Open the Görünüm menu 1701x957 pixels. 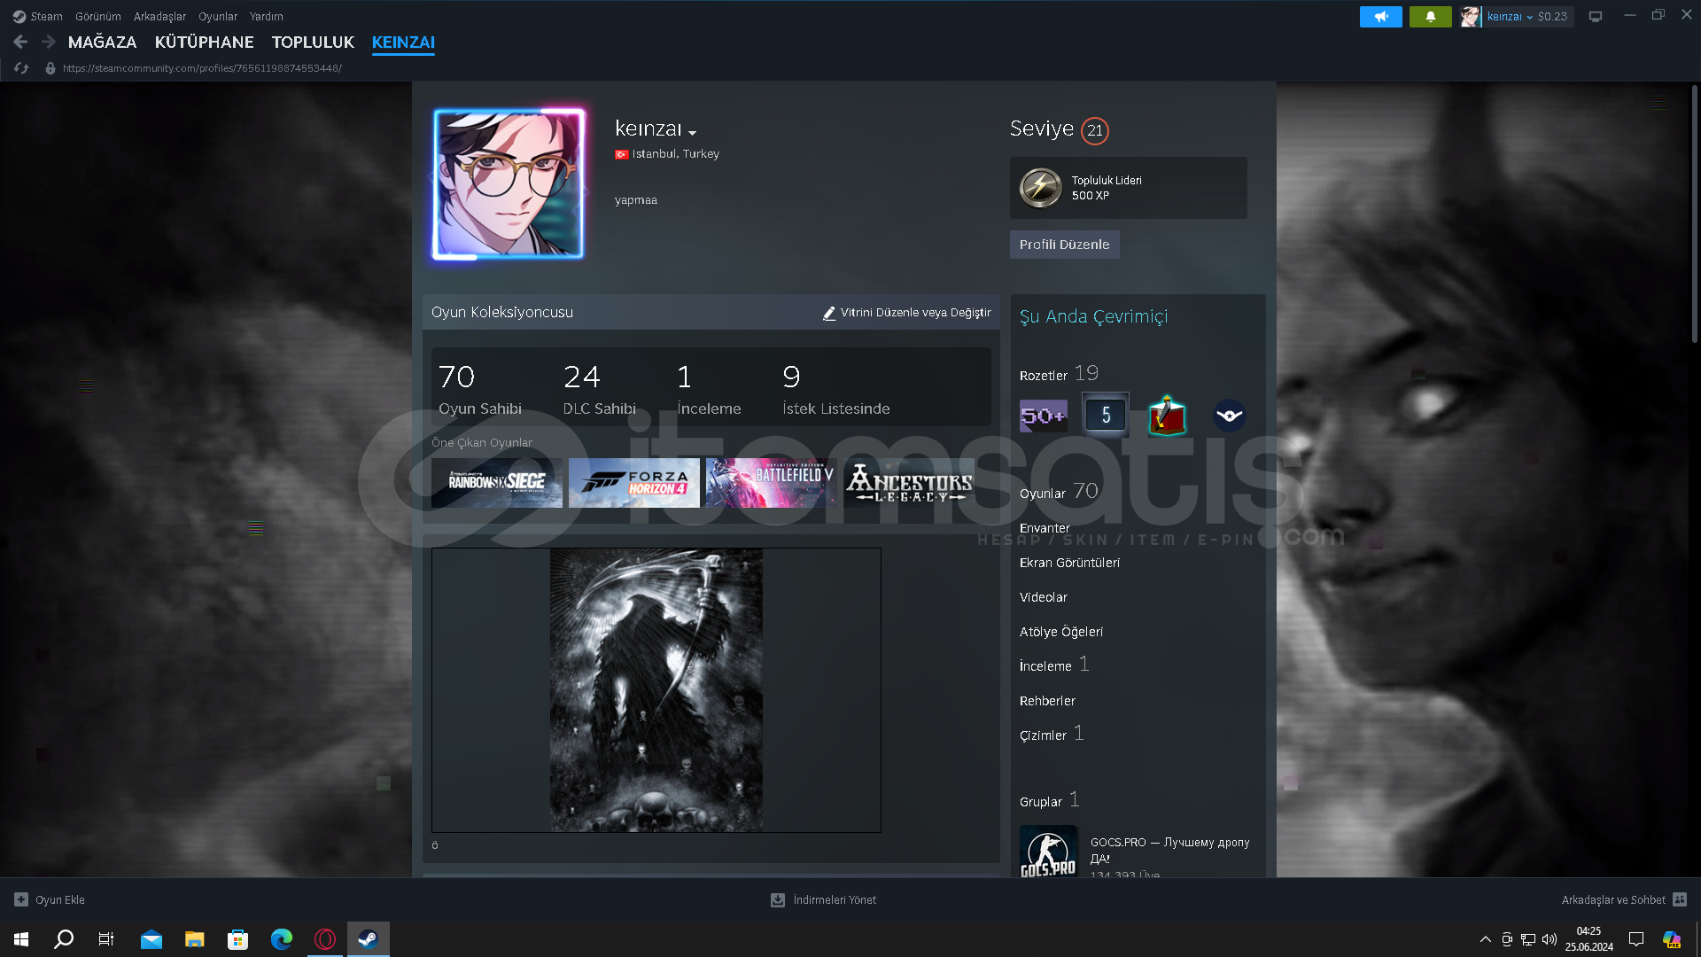click(x=97, y=16)
